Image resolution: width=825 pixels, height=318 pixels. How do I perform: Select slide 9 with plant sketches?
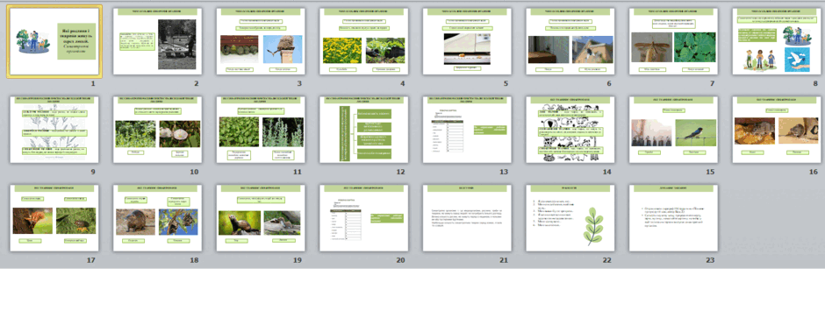(54, 130)
